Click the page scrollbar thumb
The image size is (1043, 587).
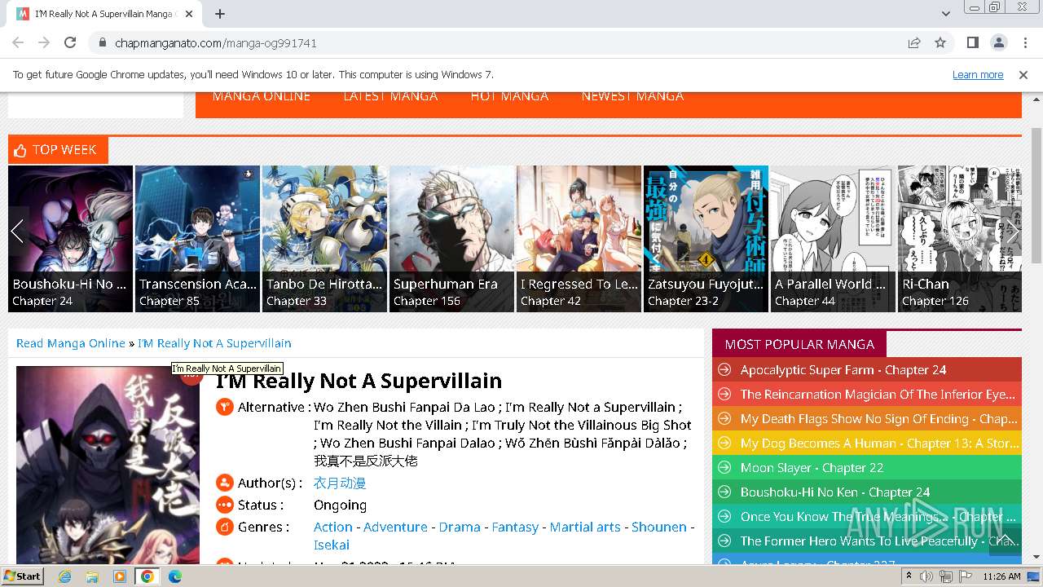click(1036, 196)
